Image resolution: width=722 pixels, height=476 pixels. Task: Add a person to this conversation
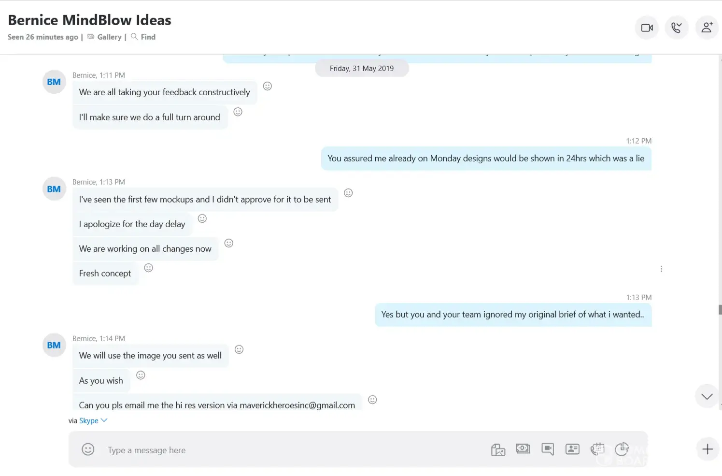[x=707, y=28]
